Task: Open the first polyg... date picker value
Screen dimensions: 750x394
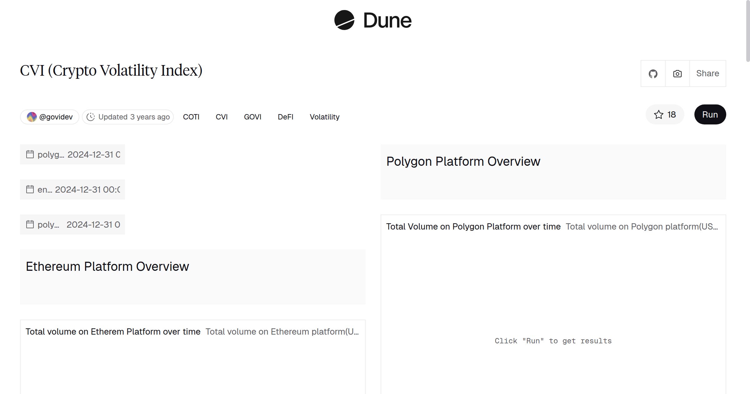Action: [93, 154]
